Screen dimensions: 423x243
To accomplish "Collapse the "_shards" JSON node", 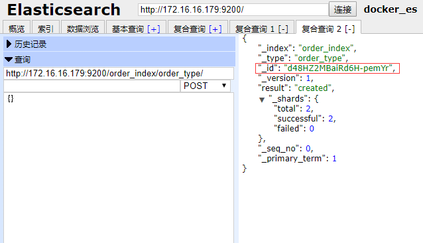I will [262, 100].
